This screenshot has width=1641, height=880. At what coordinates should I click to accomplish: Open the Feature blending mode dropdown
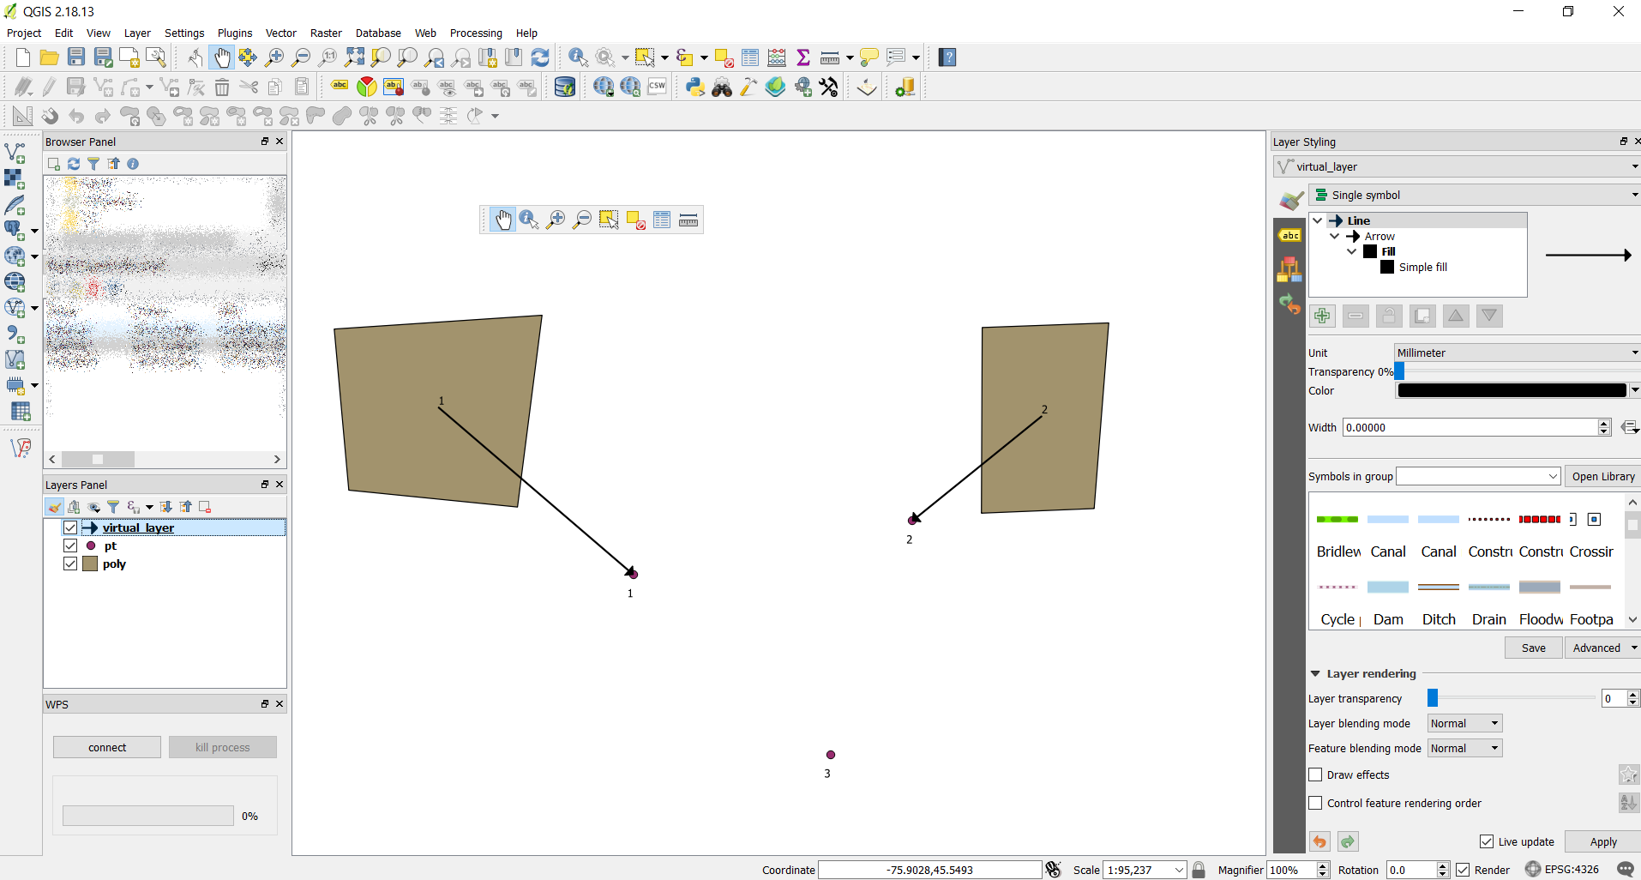click(x=1464, y=748)
